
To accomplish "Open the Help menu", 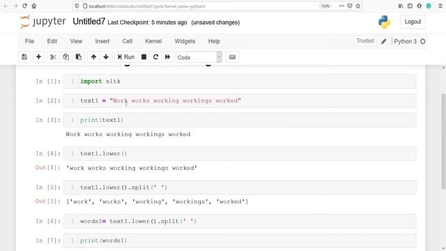I will tap(214, 41).
